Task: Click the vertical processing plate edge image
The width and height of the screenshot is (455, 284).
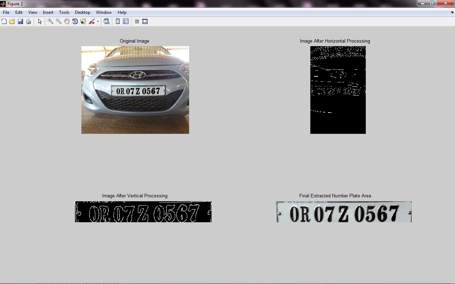Action: tap(143, 212)
